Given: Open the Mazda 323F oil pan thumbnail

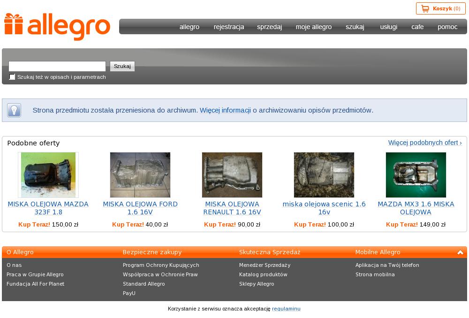Looking at the screenshot, I should (48, 174).
